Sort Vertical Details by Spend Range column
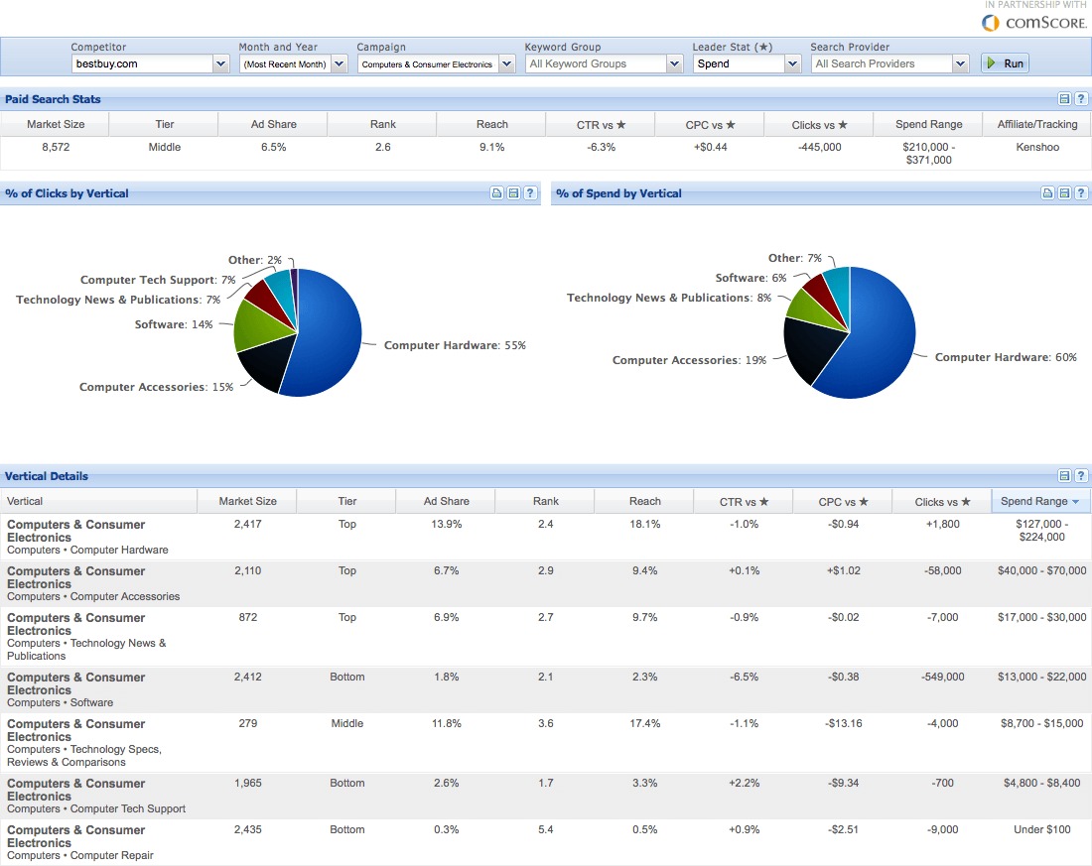Screen dimensions: 1092x866 1039,501
